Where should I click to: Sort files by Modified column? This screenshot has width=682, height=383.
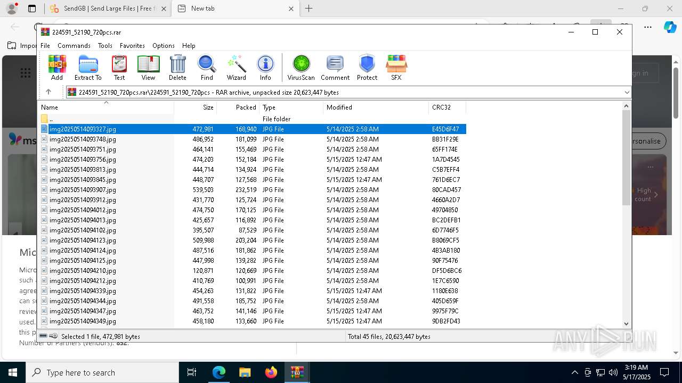376,107
